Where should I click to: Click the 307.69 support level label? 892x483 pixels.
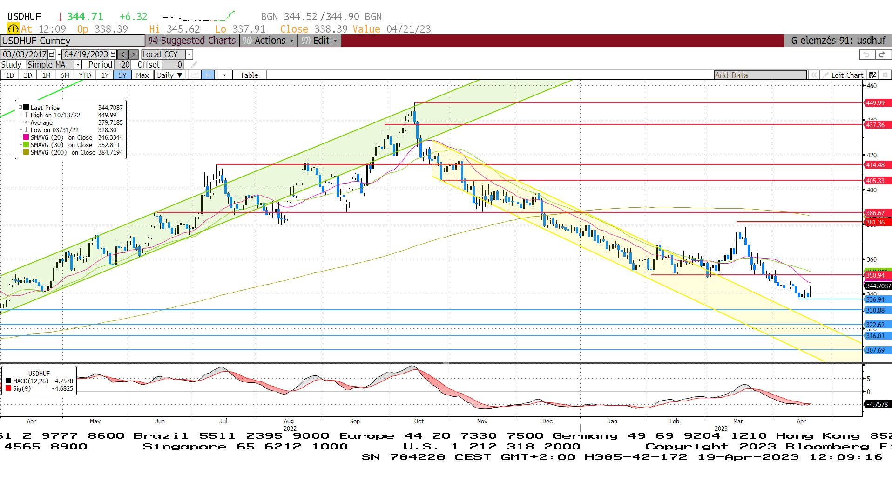877,350
